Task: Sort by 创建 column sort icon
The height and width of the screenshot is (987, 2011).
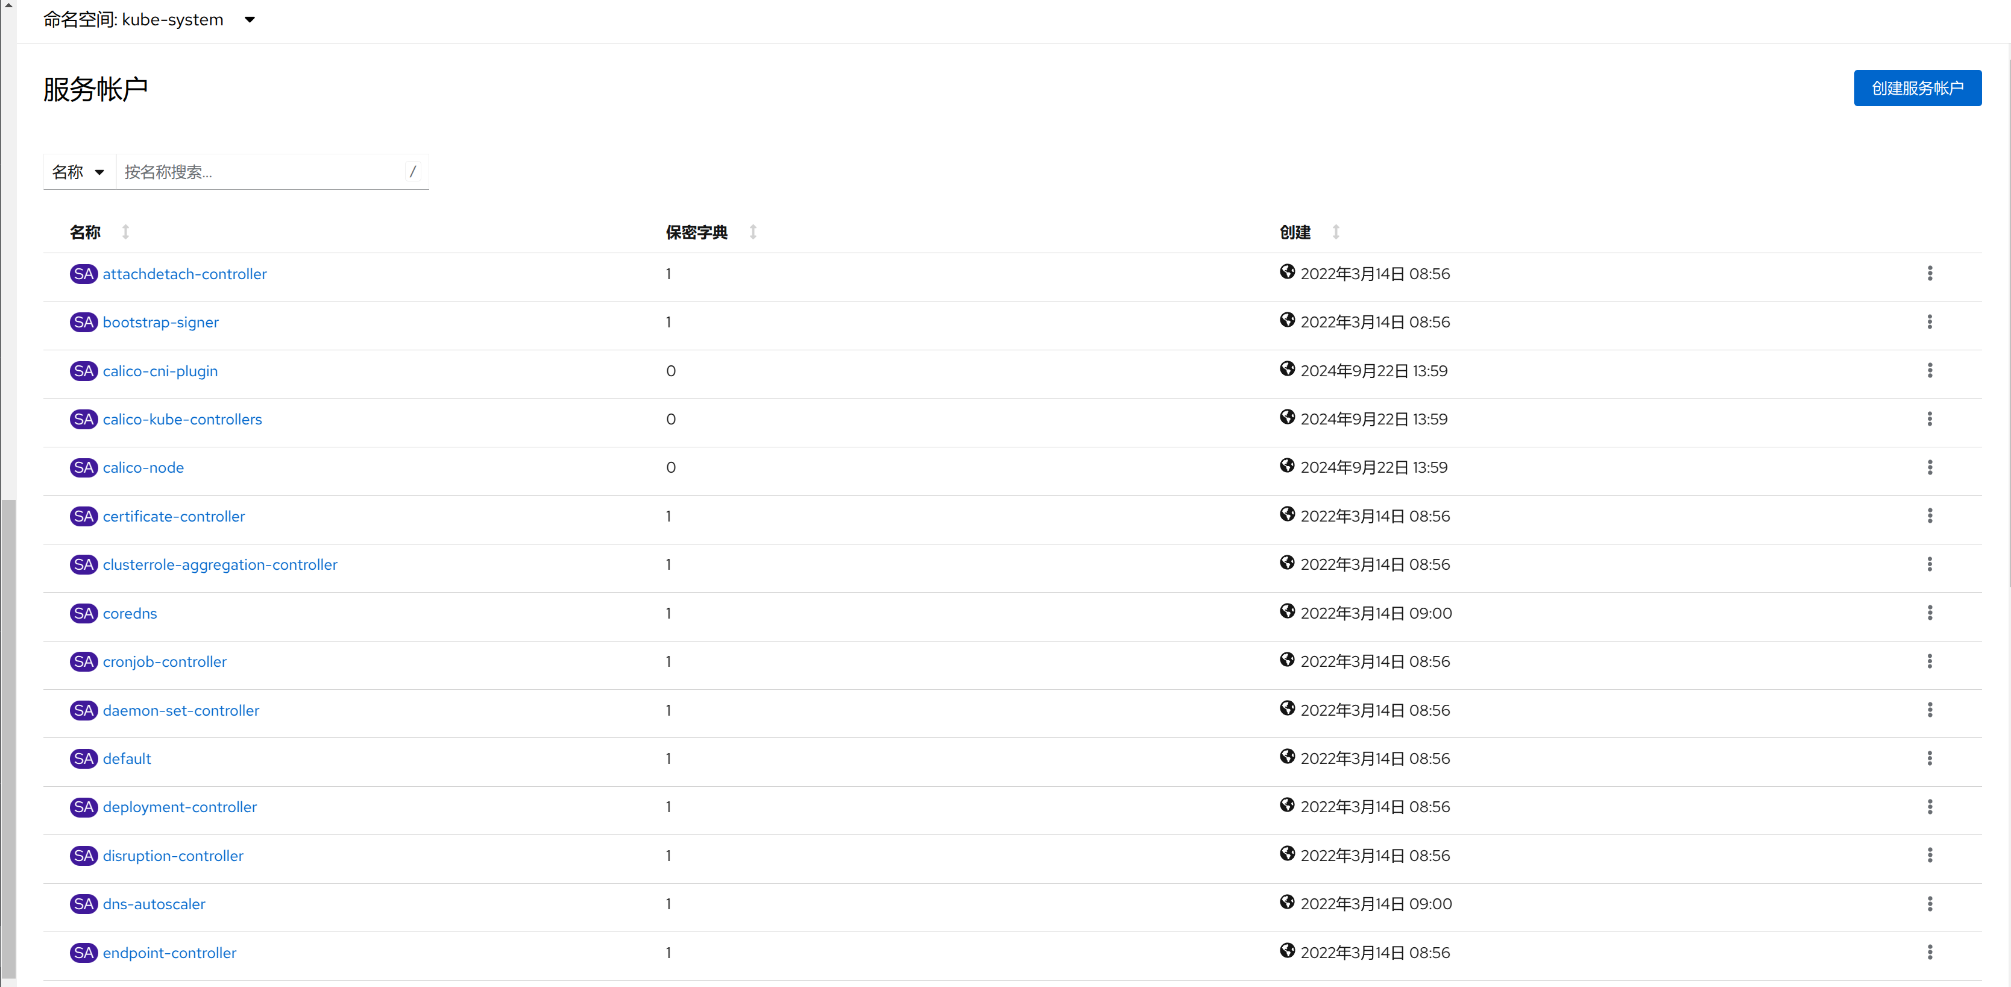Action: pyautogui.click(x=1336, y=232)
